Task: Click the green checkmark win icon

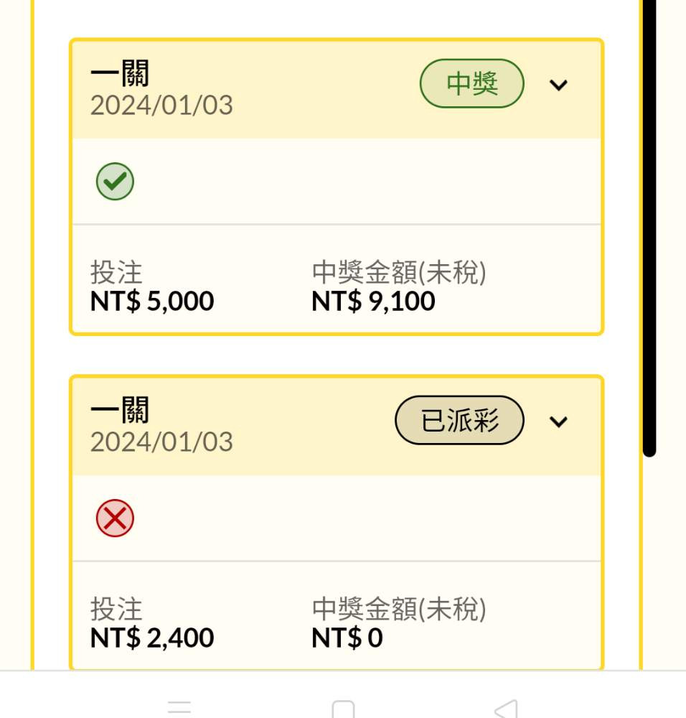Action: click(115, 181)
